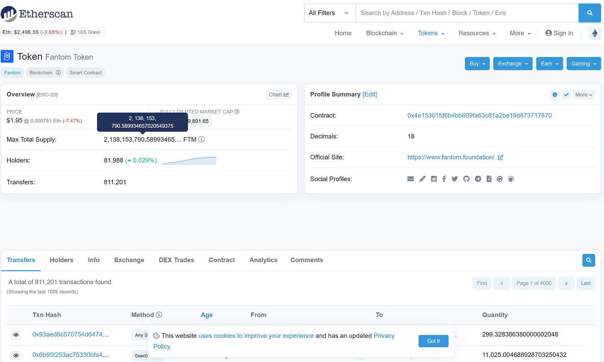Open the Facebook social profile icon
The width and height of the screenshot is (604, 362).
point(444,179)
